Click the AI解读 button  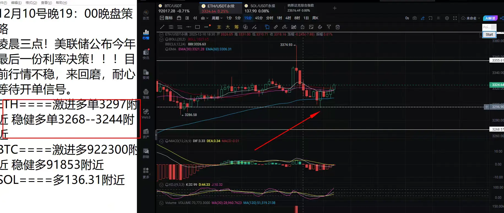click(490, 18)
